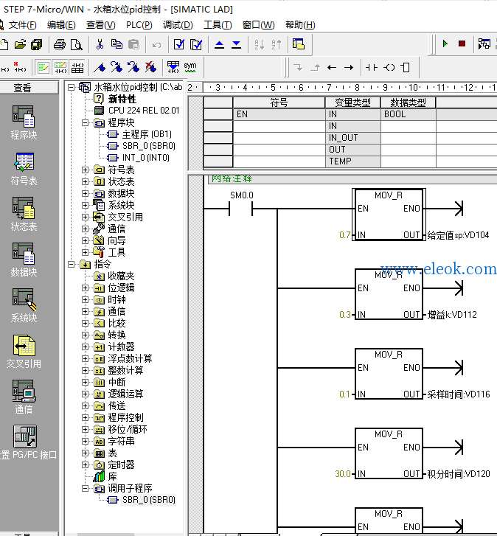Expand the 状态表 tree node
Image resolution: width=497 pixels, height=536 pixels.
[x=85, y=181]
